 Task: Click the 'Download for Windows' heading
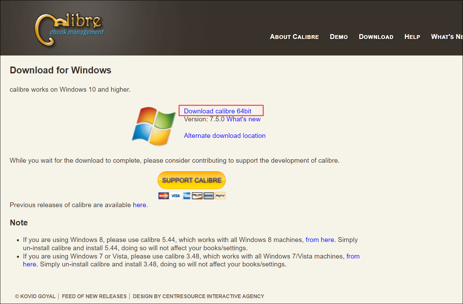60,70
